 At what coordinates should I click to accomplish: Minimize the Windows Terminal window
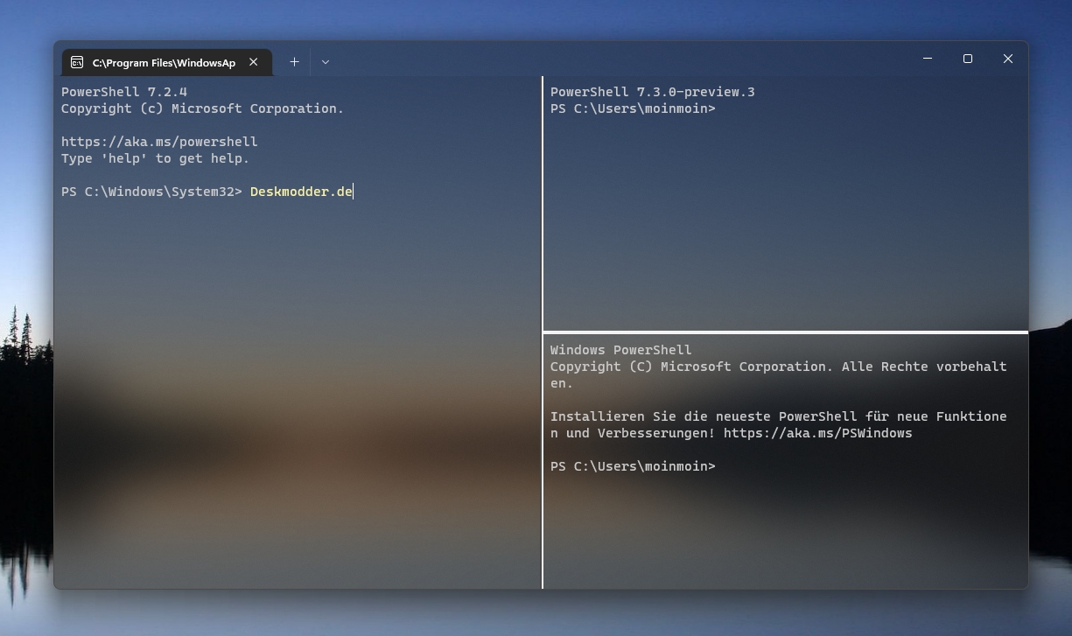(928, 59)
